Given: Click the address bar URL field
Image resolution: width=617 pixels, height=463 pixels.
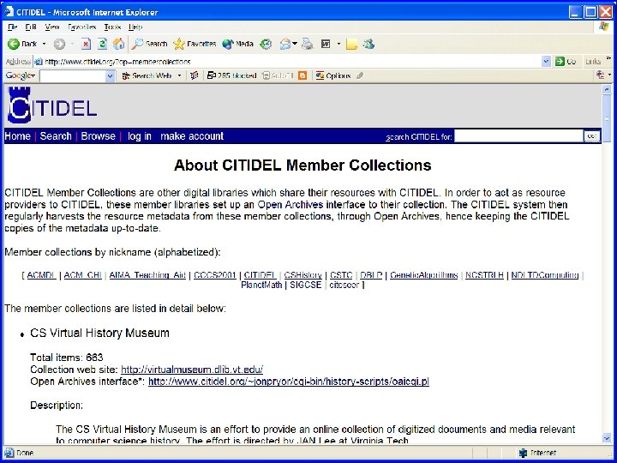Looking at the screenshot, I should 290,62.
